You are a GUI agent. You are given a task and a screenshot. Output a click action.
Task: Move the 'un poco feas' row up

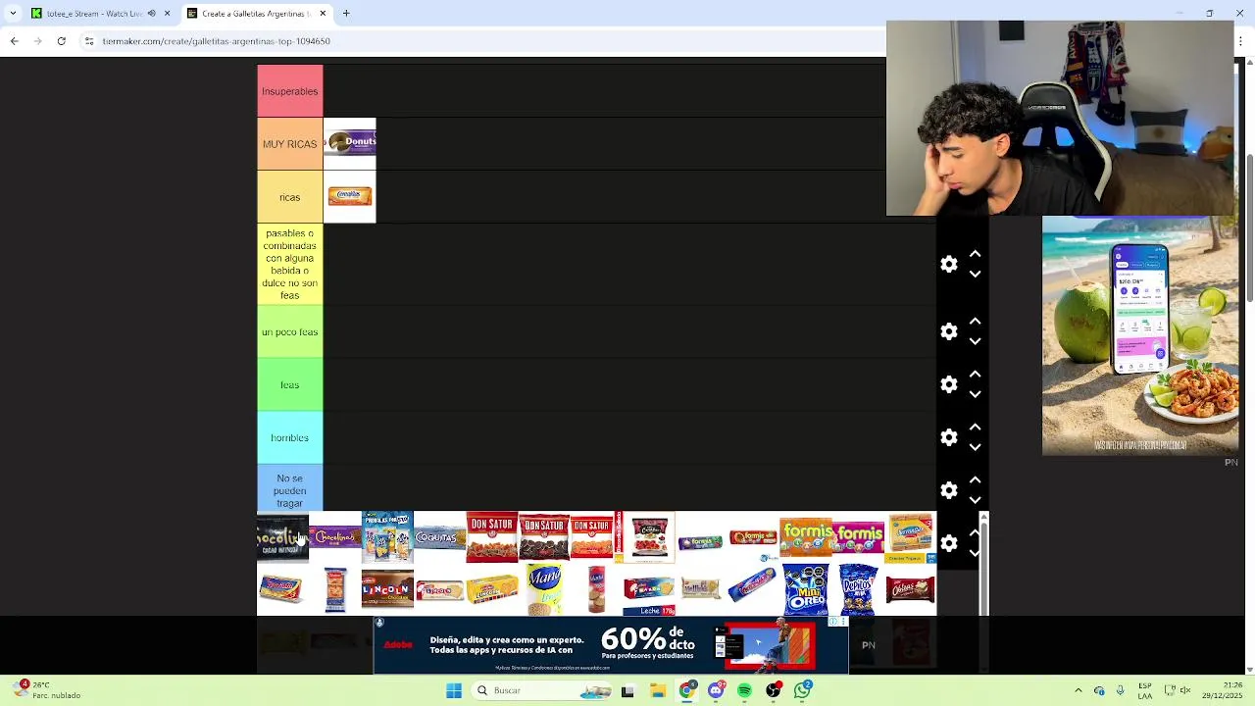(975, 321)
